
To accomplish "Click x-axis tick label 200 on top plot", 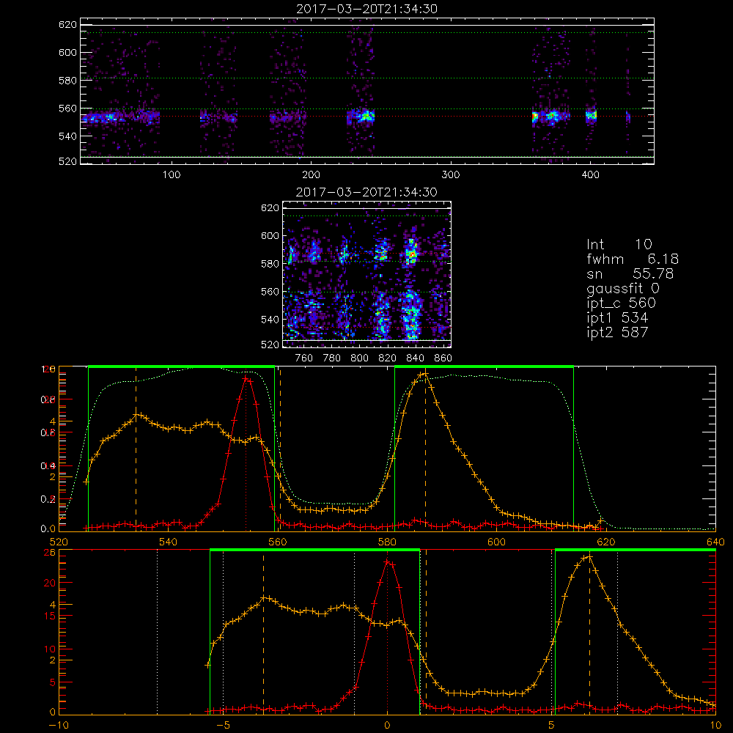I will point(311,175).
